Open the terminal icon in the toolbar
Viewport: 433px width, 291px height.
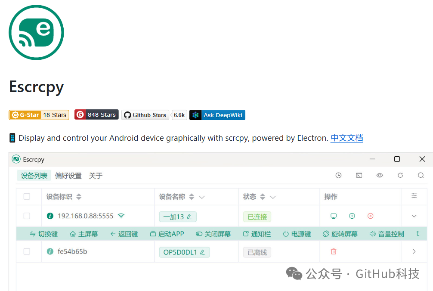point(359,175)
